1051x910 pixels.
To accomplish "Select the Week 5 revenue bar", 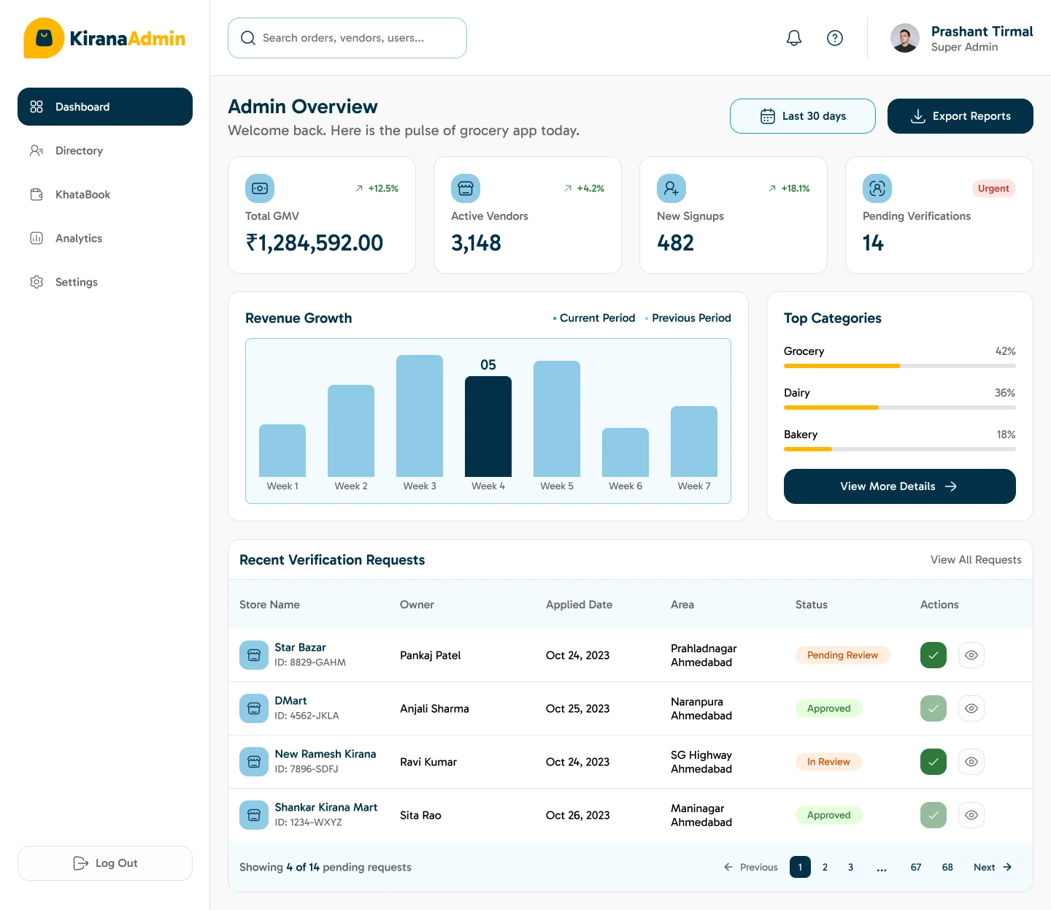I will click(x=557, y=419).
